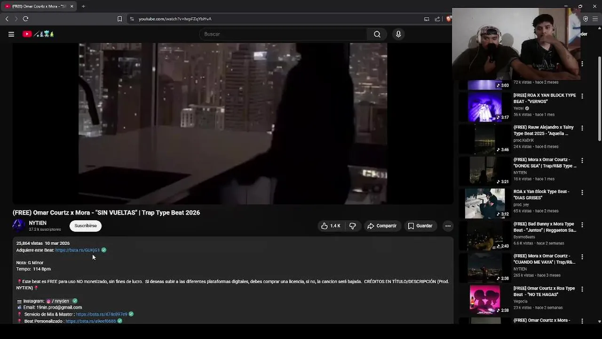The width and height of the screenshot is (602, 339).
Task: Open title Rauw Alejandro x Tainy Type Beat 2025
Action: point(544,130)
